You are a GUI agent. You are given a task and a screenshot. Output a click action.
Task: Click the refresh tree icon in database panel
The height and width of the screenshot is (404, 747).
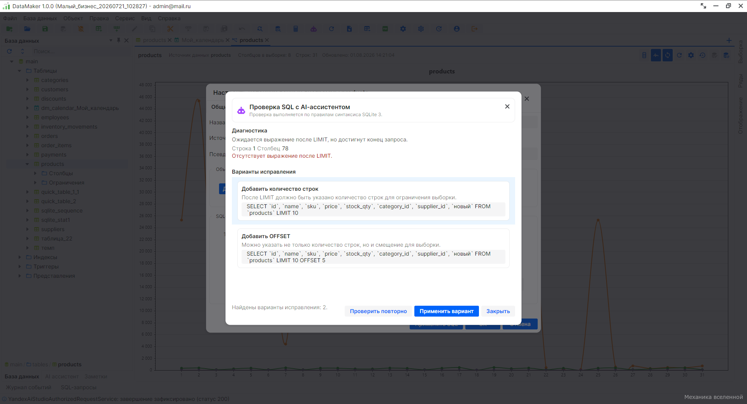[x=9, y=51]
